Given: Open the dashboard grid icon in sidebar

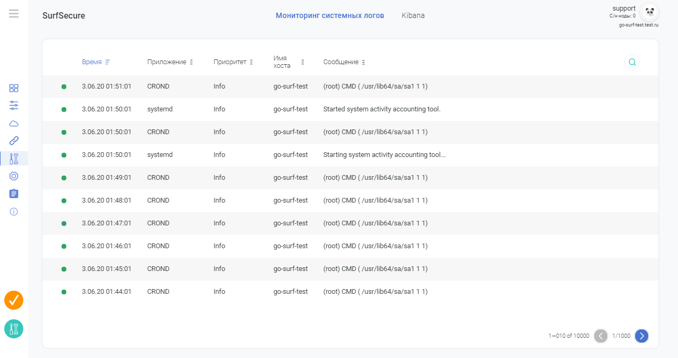Looking at the screenshot, I should pos(14,88).
